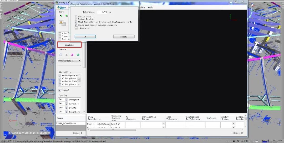The width and height of the screenshot is (284, 143).
Task: Click the green globe camera icon
Action: point(78,55)
